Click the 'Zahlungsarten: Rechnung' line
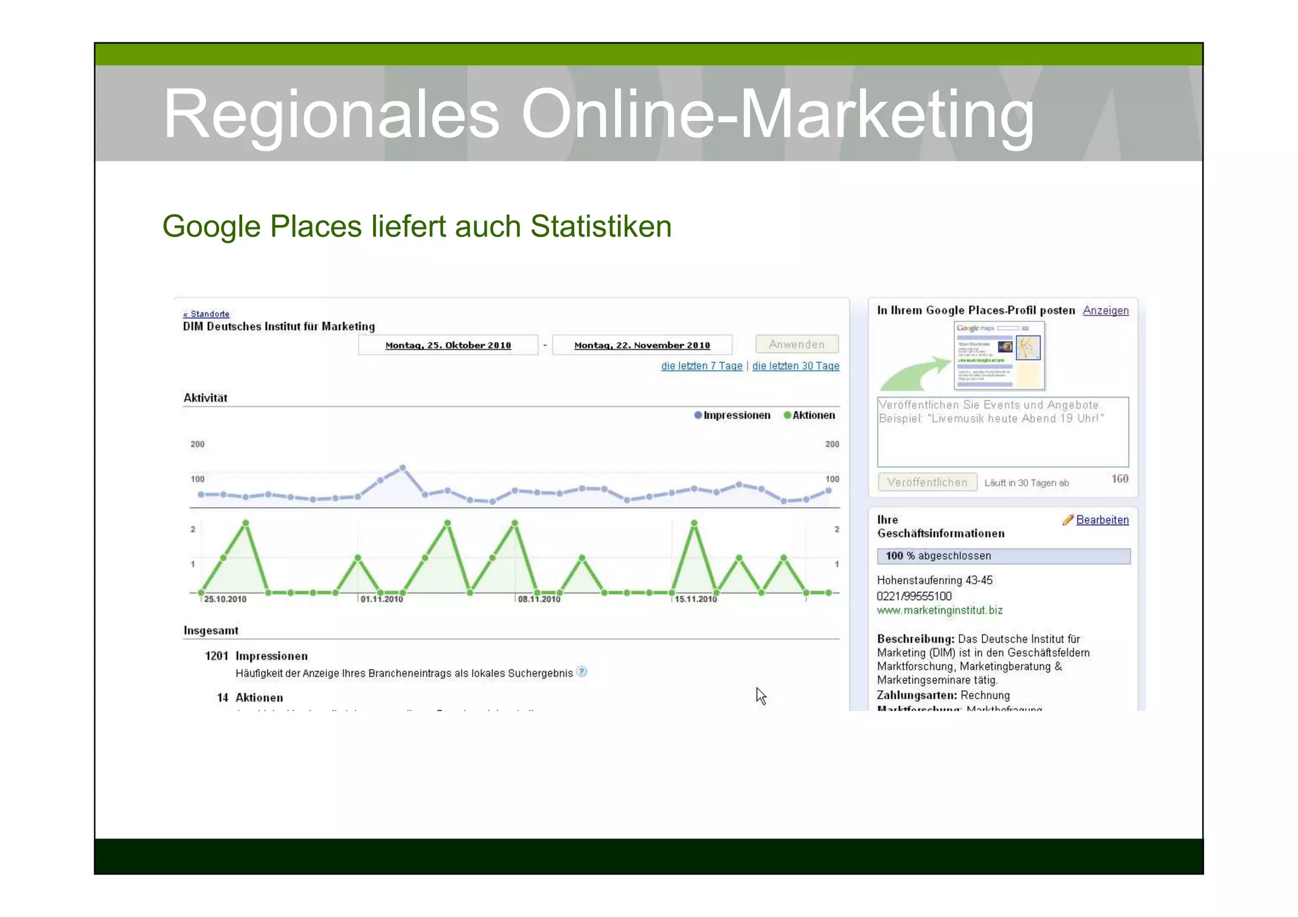Screen dimensions: 1298x917 click(943, 695)
